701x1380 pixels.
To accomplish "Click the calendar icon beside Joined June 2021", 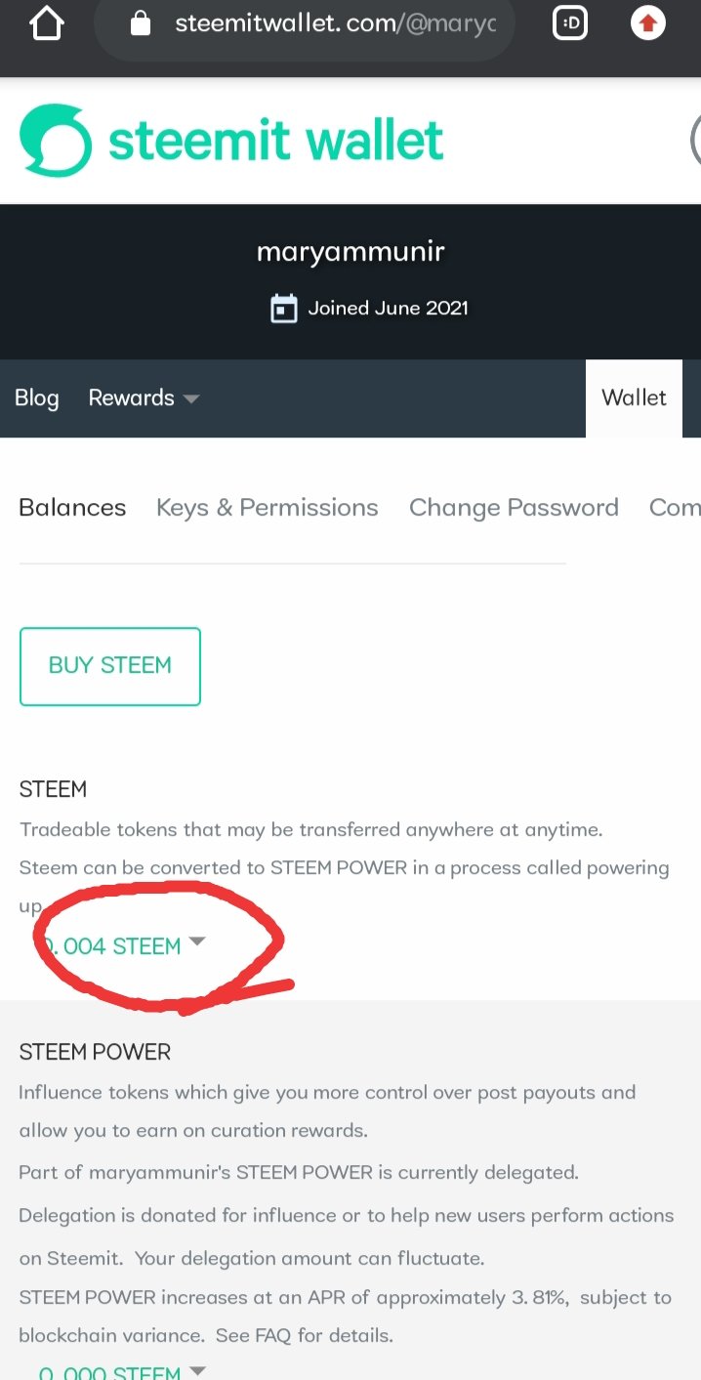I will click(283, 309).
